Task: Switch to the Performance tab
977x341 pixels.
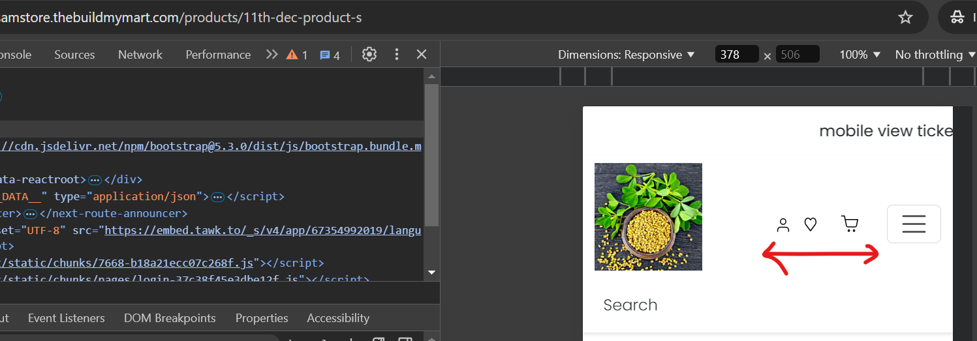Action: click(218, 55)
